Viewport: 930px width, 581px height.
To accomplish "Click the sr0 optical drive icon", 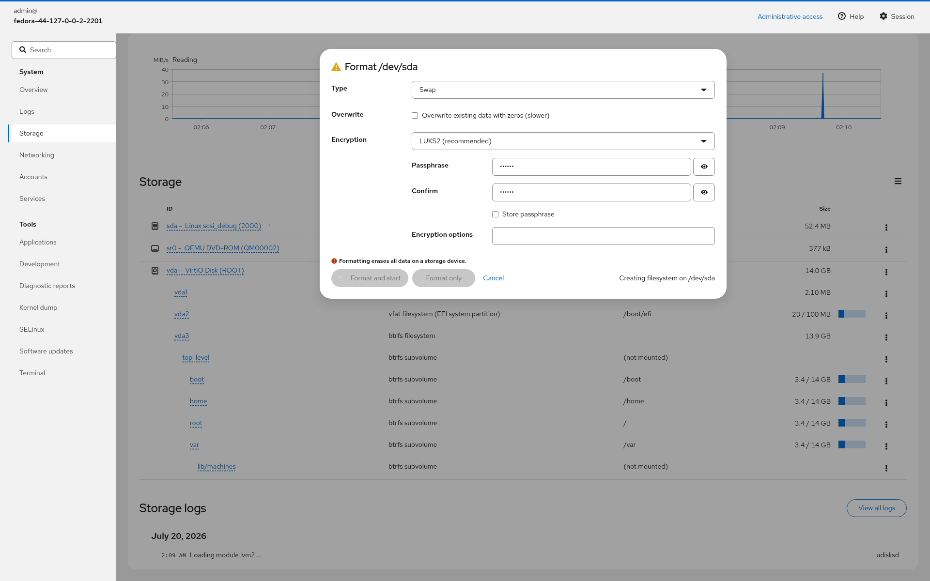I will [x=155, y=248].
